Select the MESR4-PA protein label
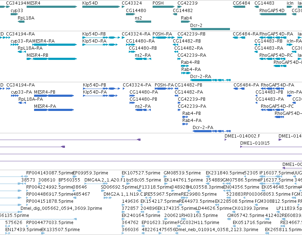302x235 pixels. 45,106
